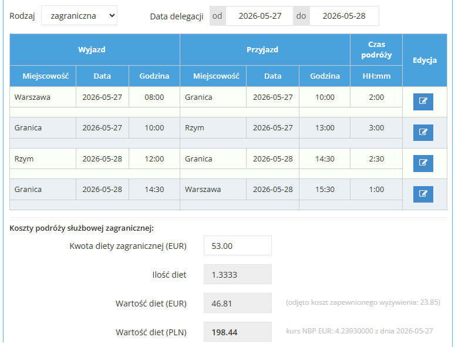Image resolution: width=455 pixels, height=347 pixels.
Task: Click the Data delegacji label
Action: [x=177, y=16]
